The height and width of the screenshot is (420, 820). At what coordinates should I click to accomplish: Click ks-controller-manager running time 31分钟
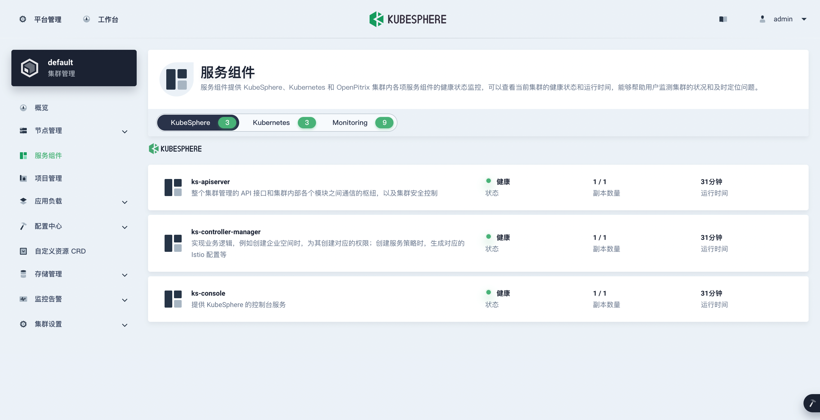pyautogui.click(x=711, y=237)
